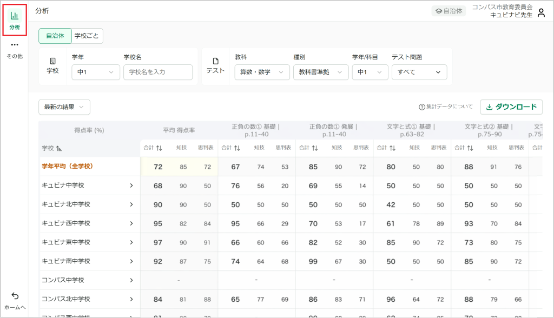The width and height of the screenshot is (554, 318).
Task: Expand the キュビナ南中学校 row chevron
Action: (131, 261)
